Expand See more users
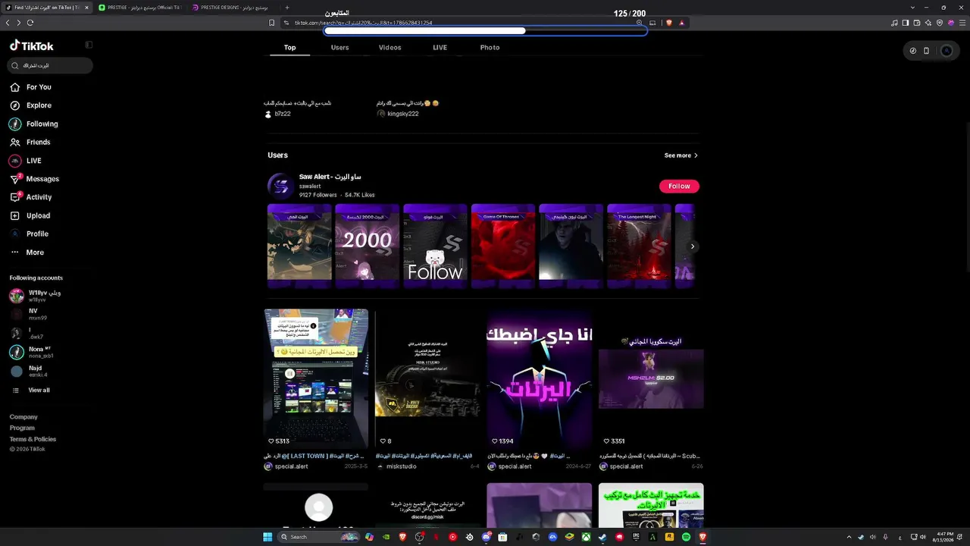 [681, 155]
